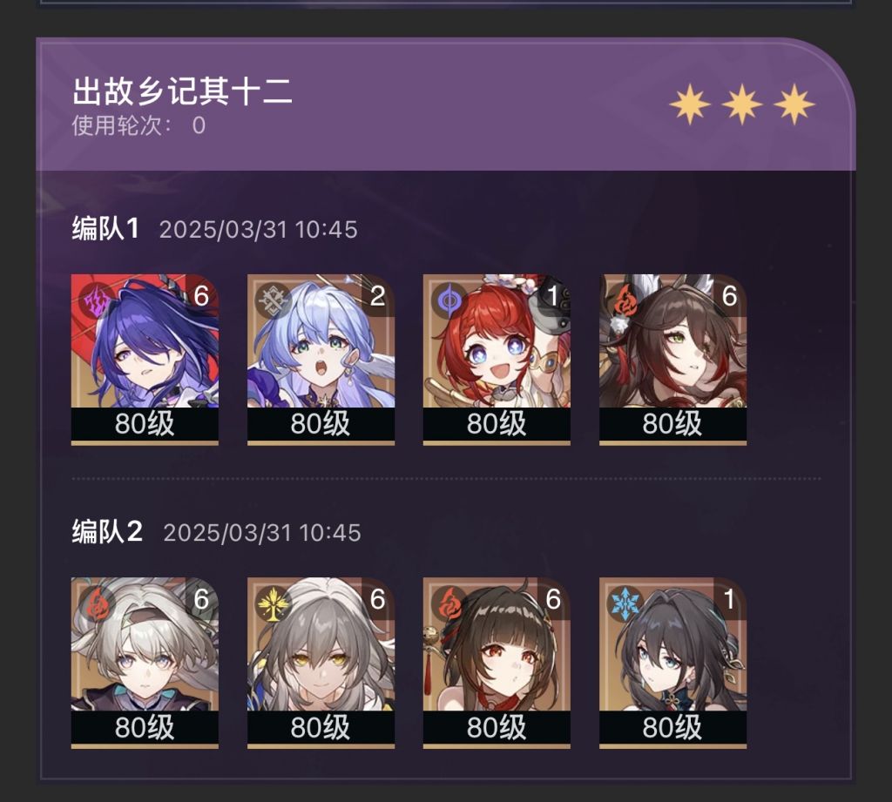
Task: Click the Physical element icon on blue-haired singer
Action: point(272,300)
